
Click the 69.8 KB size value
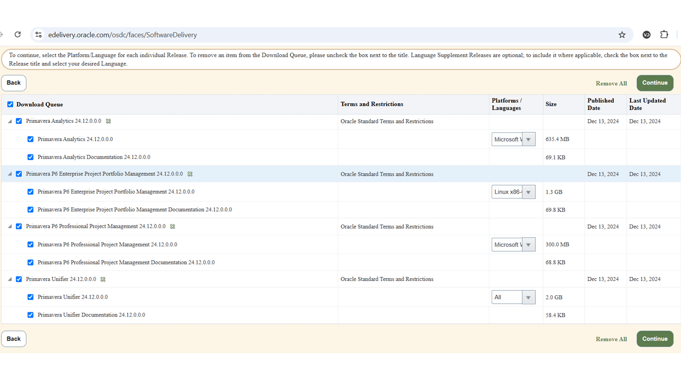point(555,210)
